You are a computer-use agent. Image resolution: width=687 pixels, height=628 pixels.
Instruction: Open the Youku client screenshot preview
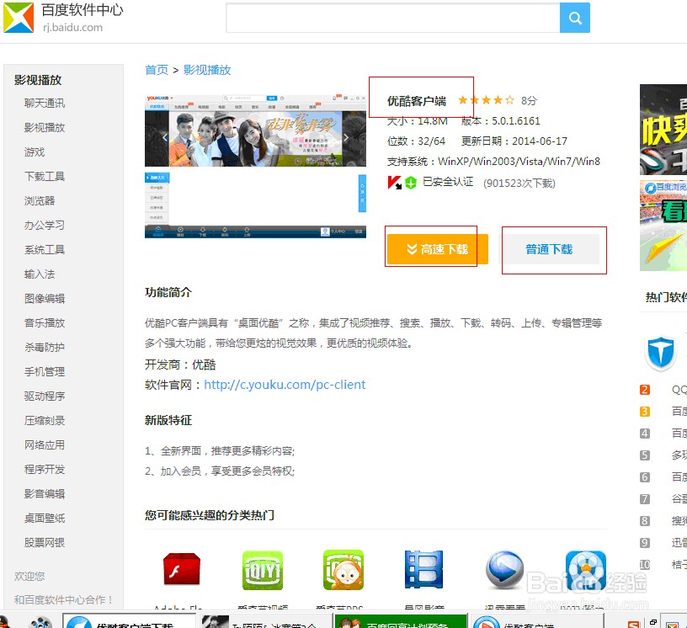point(255,166)
